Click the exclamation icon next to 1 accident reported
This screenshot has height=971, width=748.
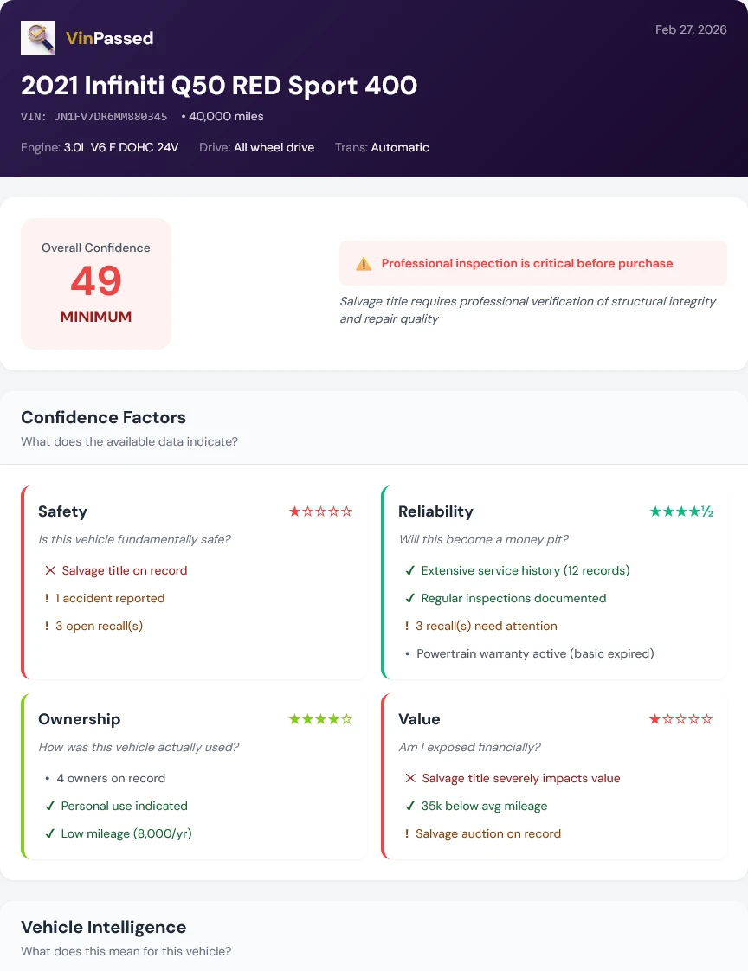47,598
